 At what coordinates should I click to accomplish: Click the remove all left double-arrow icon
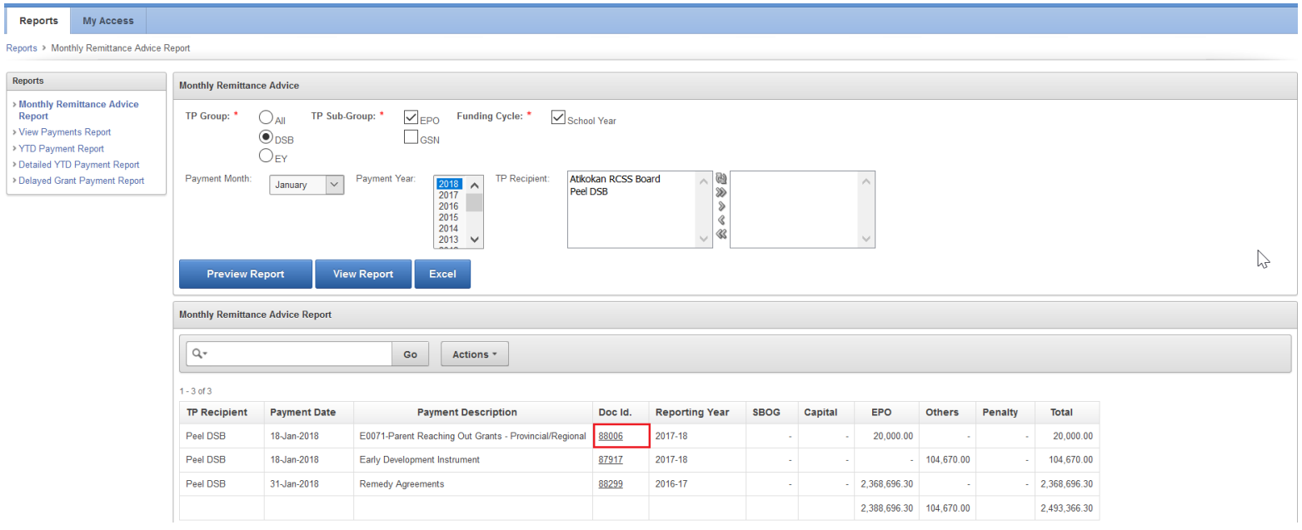[x=721, y=234]
